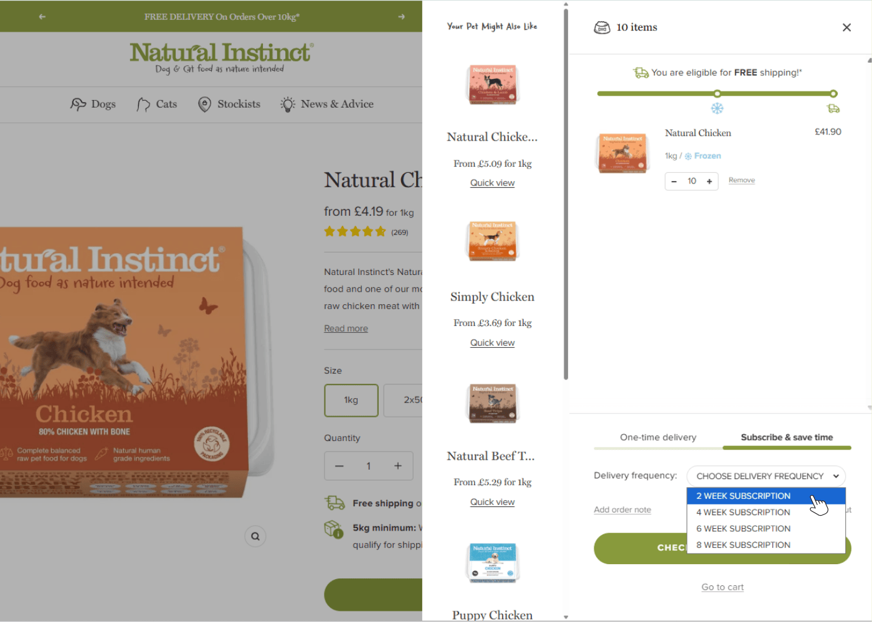Open the Choose Delivery Frequency dropdown

pyautogui.click(x=766, y=476)
